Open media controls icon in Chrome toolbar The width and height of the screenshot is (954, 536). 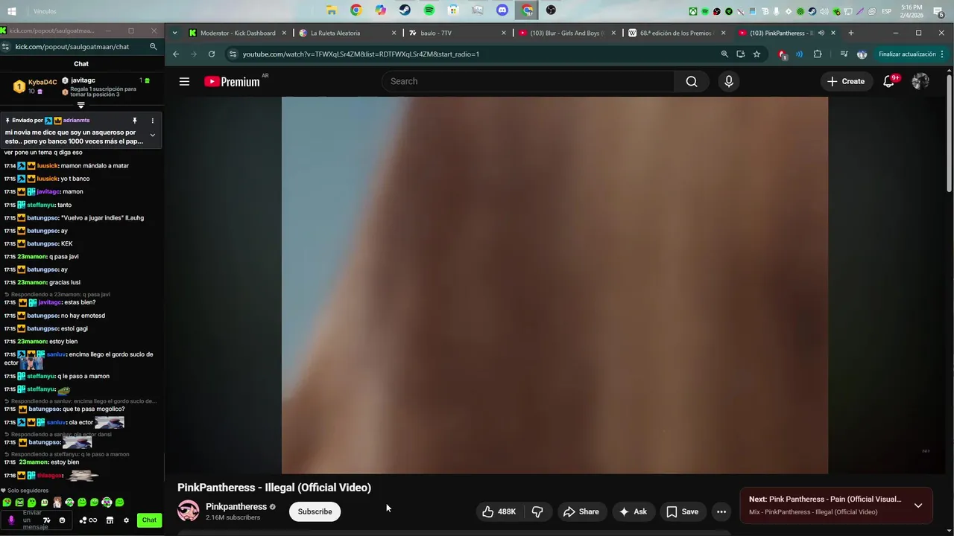[844, 54]
